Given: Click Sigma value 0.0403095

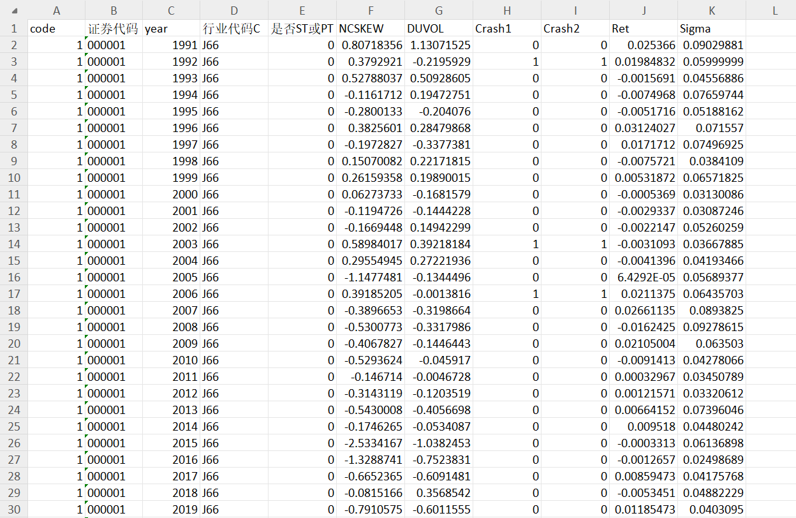Looking at the screenshot, I should [x=712, y=510].
